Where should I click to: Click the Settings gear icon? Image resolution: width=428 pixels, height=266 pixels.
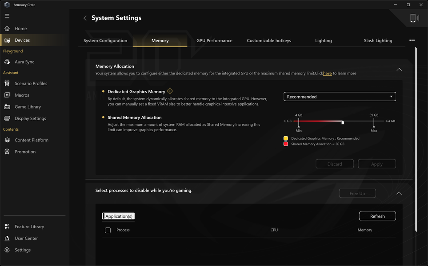click(x=7, y=250)
